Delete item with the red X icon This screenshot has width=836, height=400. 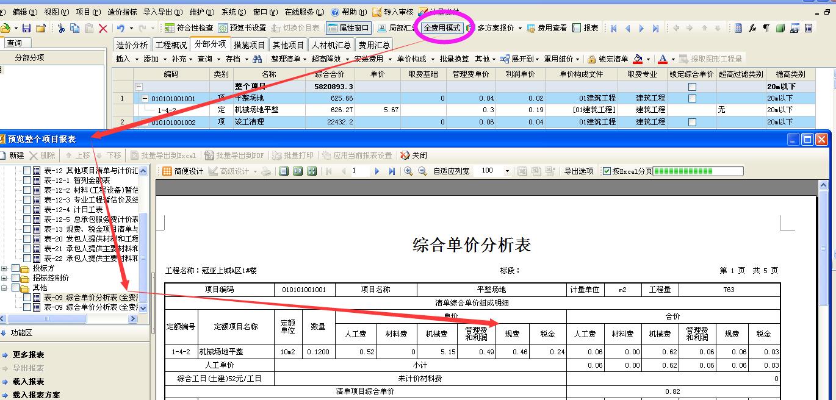(x=103, y=28)
